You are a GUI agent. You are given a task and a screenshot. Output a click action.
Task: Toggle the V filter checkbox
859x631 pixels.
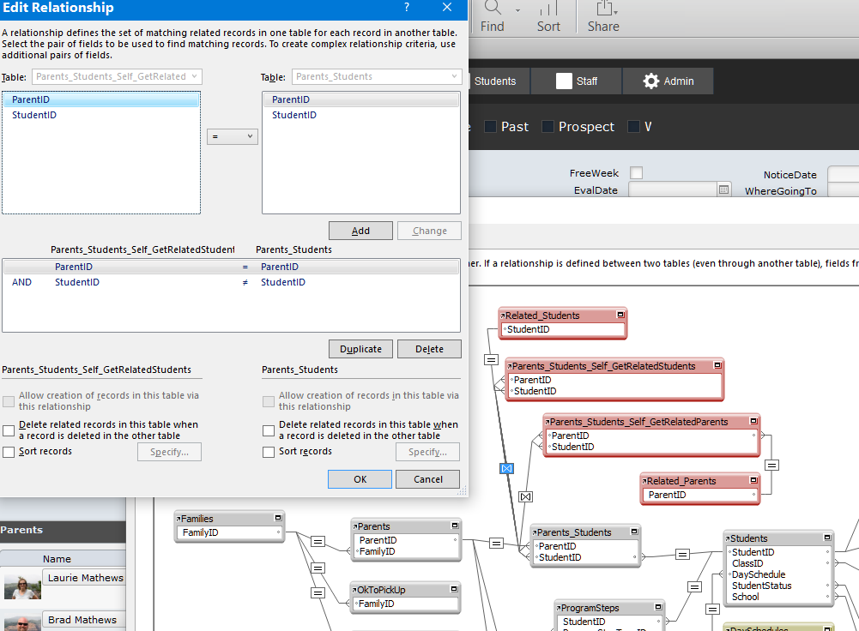[633, 126]
